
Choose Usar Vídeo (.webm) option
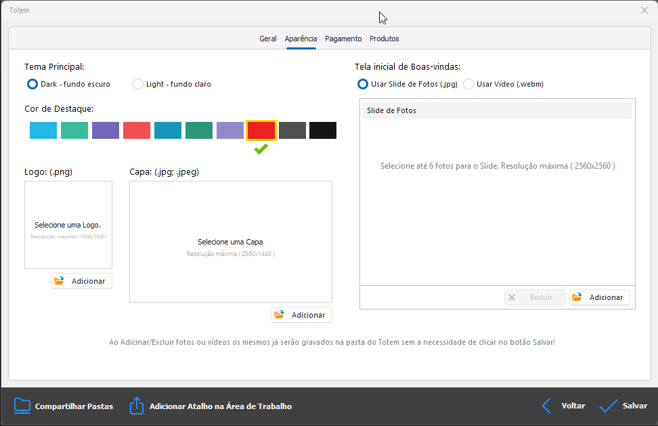click(468, 84)
